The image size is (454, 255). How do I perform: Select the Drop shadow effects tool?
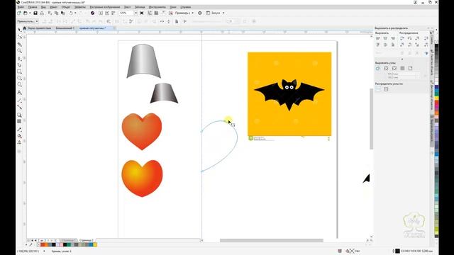pos(20,115)
